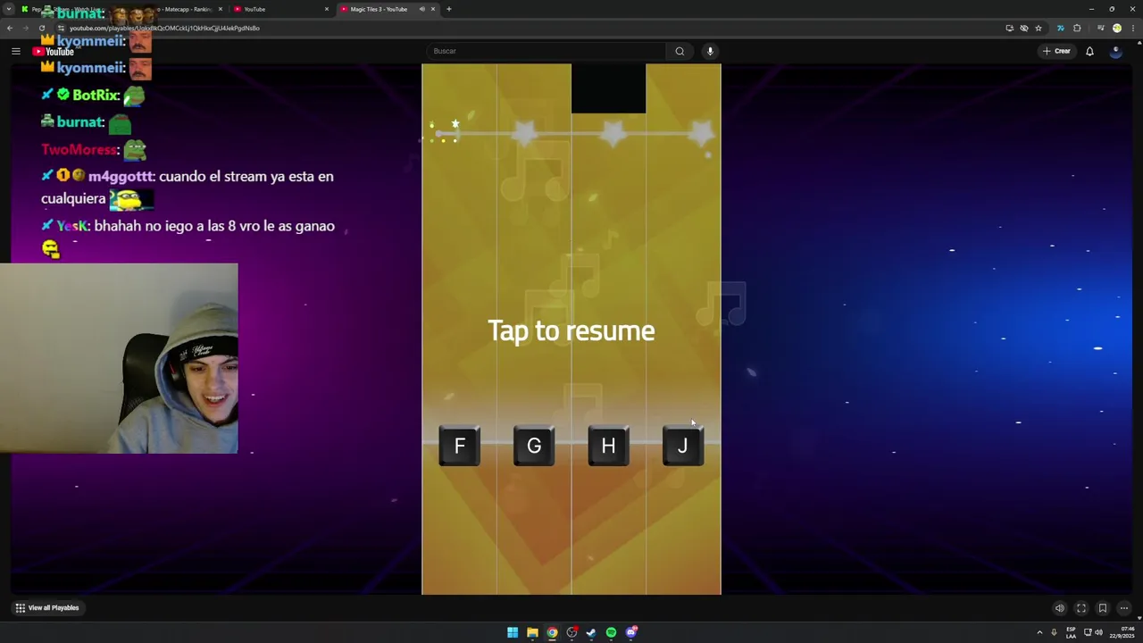Open the Crear button
1143x643 pixels.
(1056, 51)
